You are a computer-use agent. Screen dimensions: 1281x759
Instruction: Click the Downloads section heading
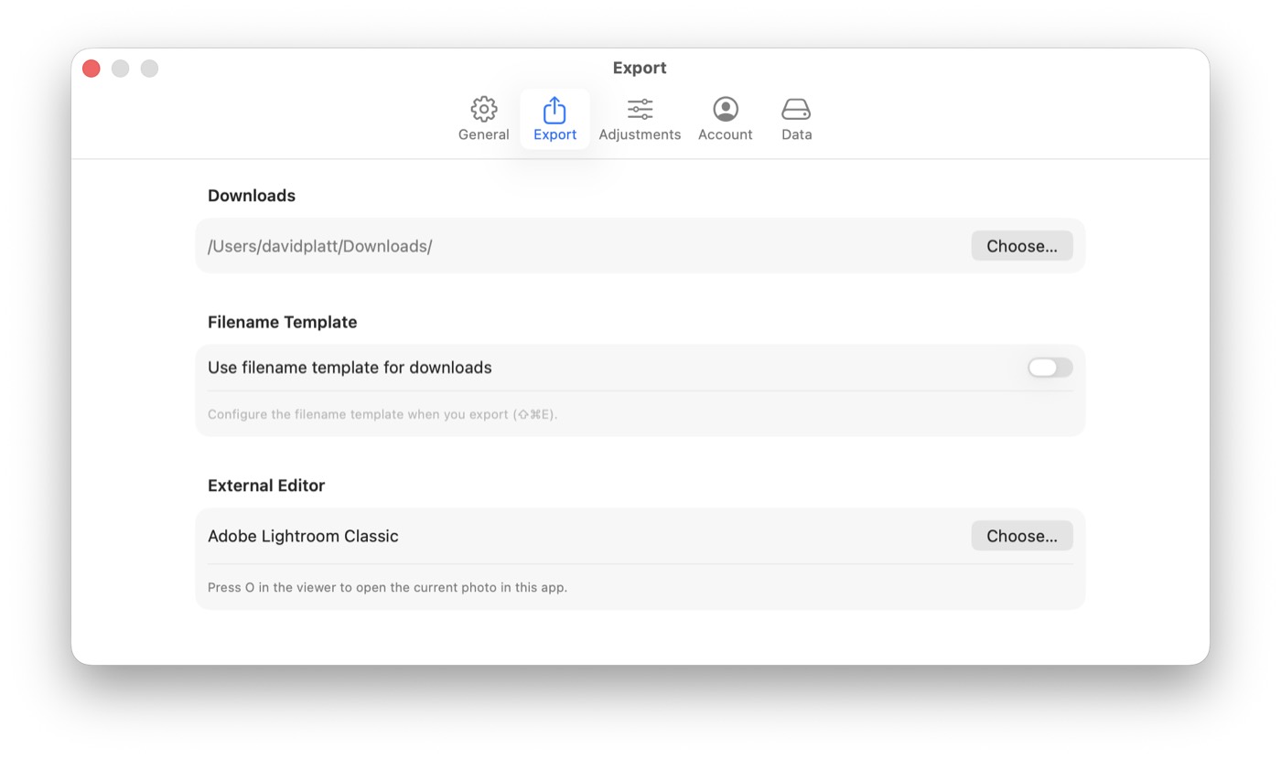[252, 196]
